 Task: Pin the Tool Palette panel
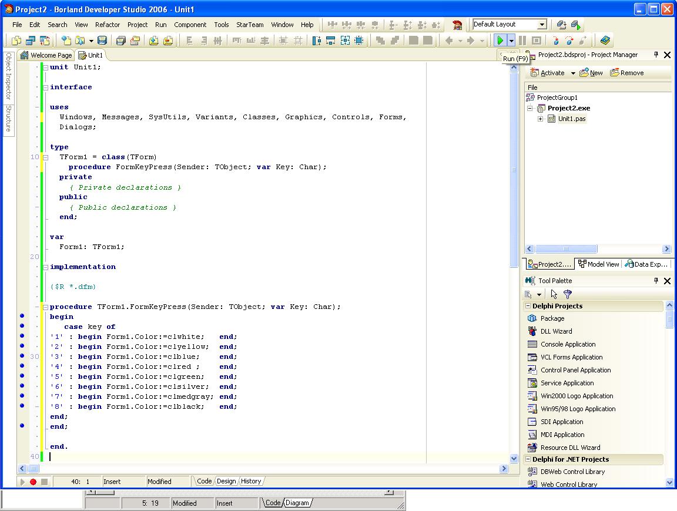tap(656, 281)
